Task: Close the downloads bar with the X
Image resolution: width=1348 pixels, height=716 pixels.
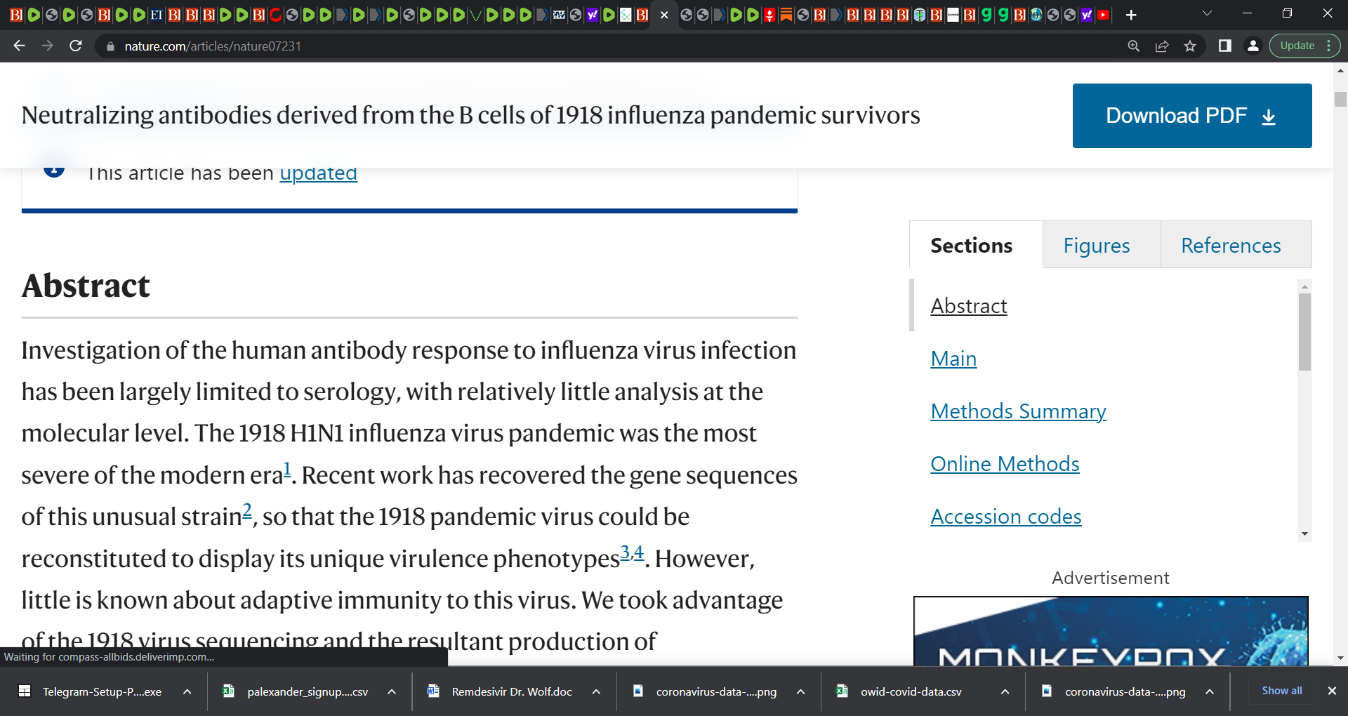Action: coord(1332,691)
